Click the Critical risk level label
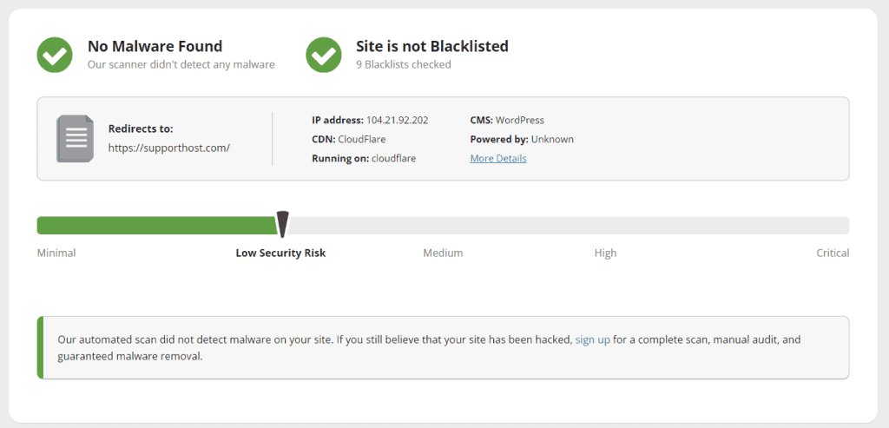This screenshot has width=889, height=428. coord(833,253)
